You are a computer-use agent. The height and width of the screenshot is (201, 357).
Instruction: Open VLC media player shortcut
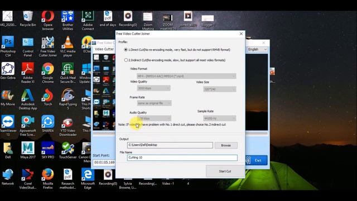(x=68, y=46)
